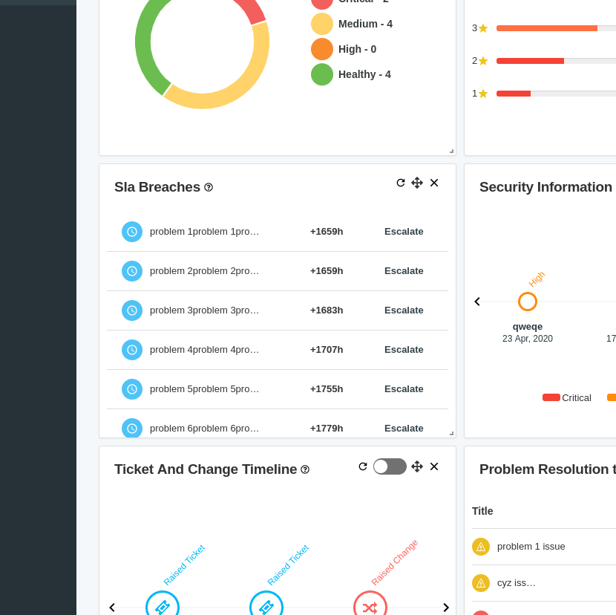The width and height of the screenshot is (616, 615).
Task: Refresh the Sla Breaches widget
Action: pos(400,183)
